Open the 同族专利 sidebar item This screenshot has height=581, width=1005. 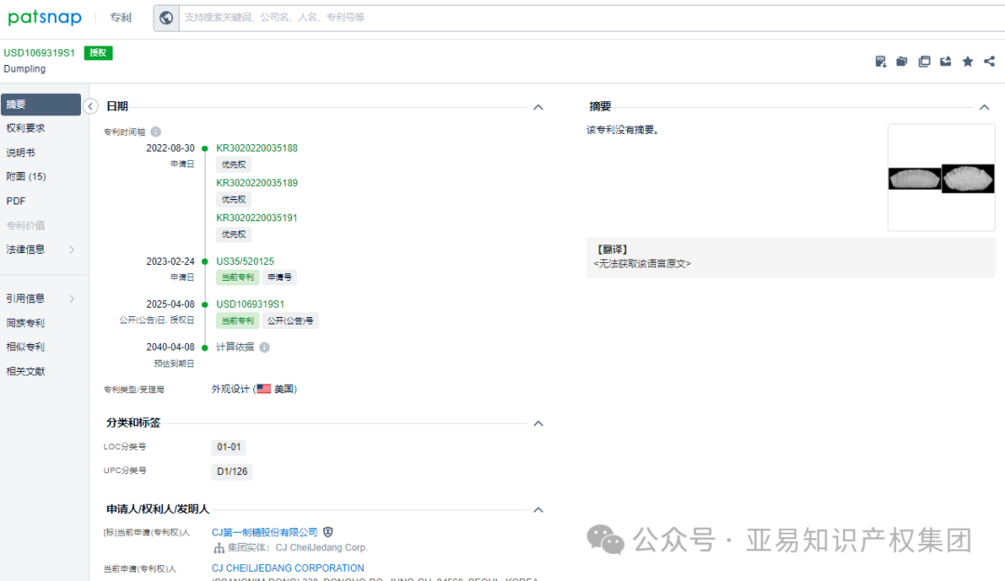[26, 323]
